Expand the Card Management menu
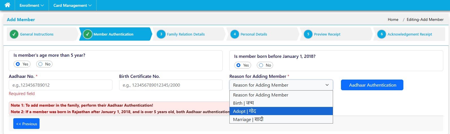The height and width of the screenshot is (134, 450). coord(72,5)
